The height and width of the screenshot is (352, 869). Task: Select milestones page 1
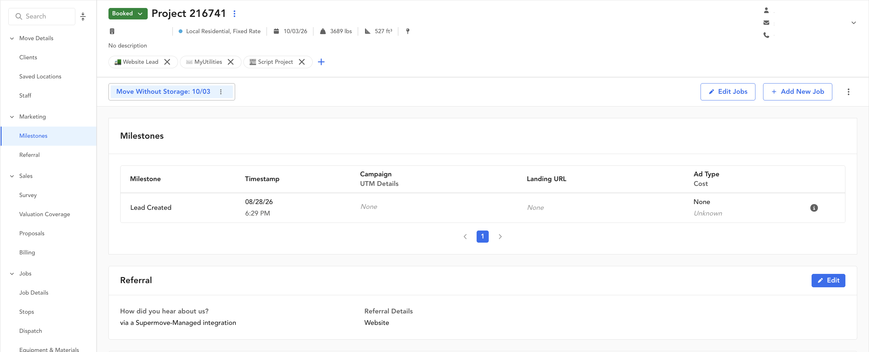482,237
